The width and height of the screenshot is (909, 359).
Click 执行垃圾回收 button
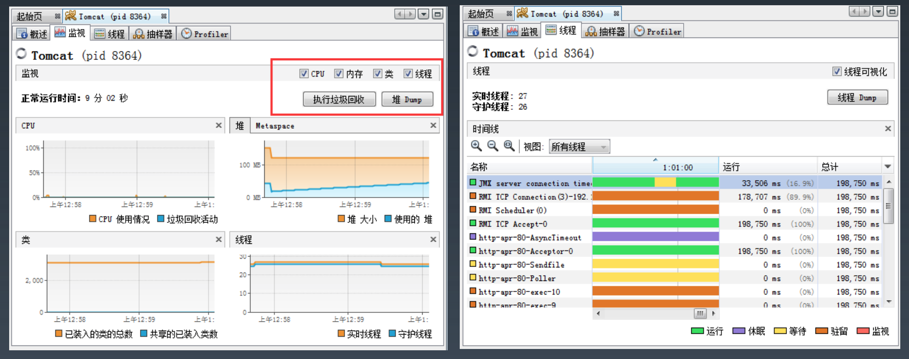(339, 99)
